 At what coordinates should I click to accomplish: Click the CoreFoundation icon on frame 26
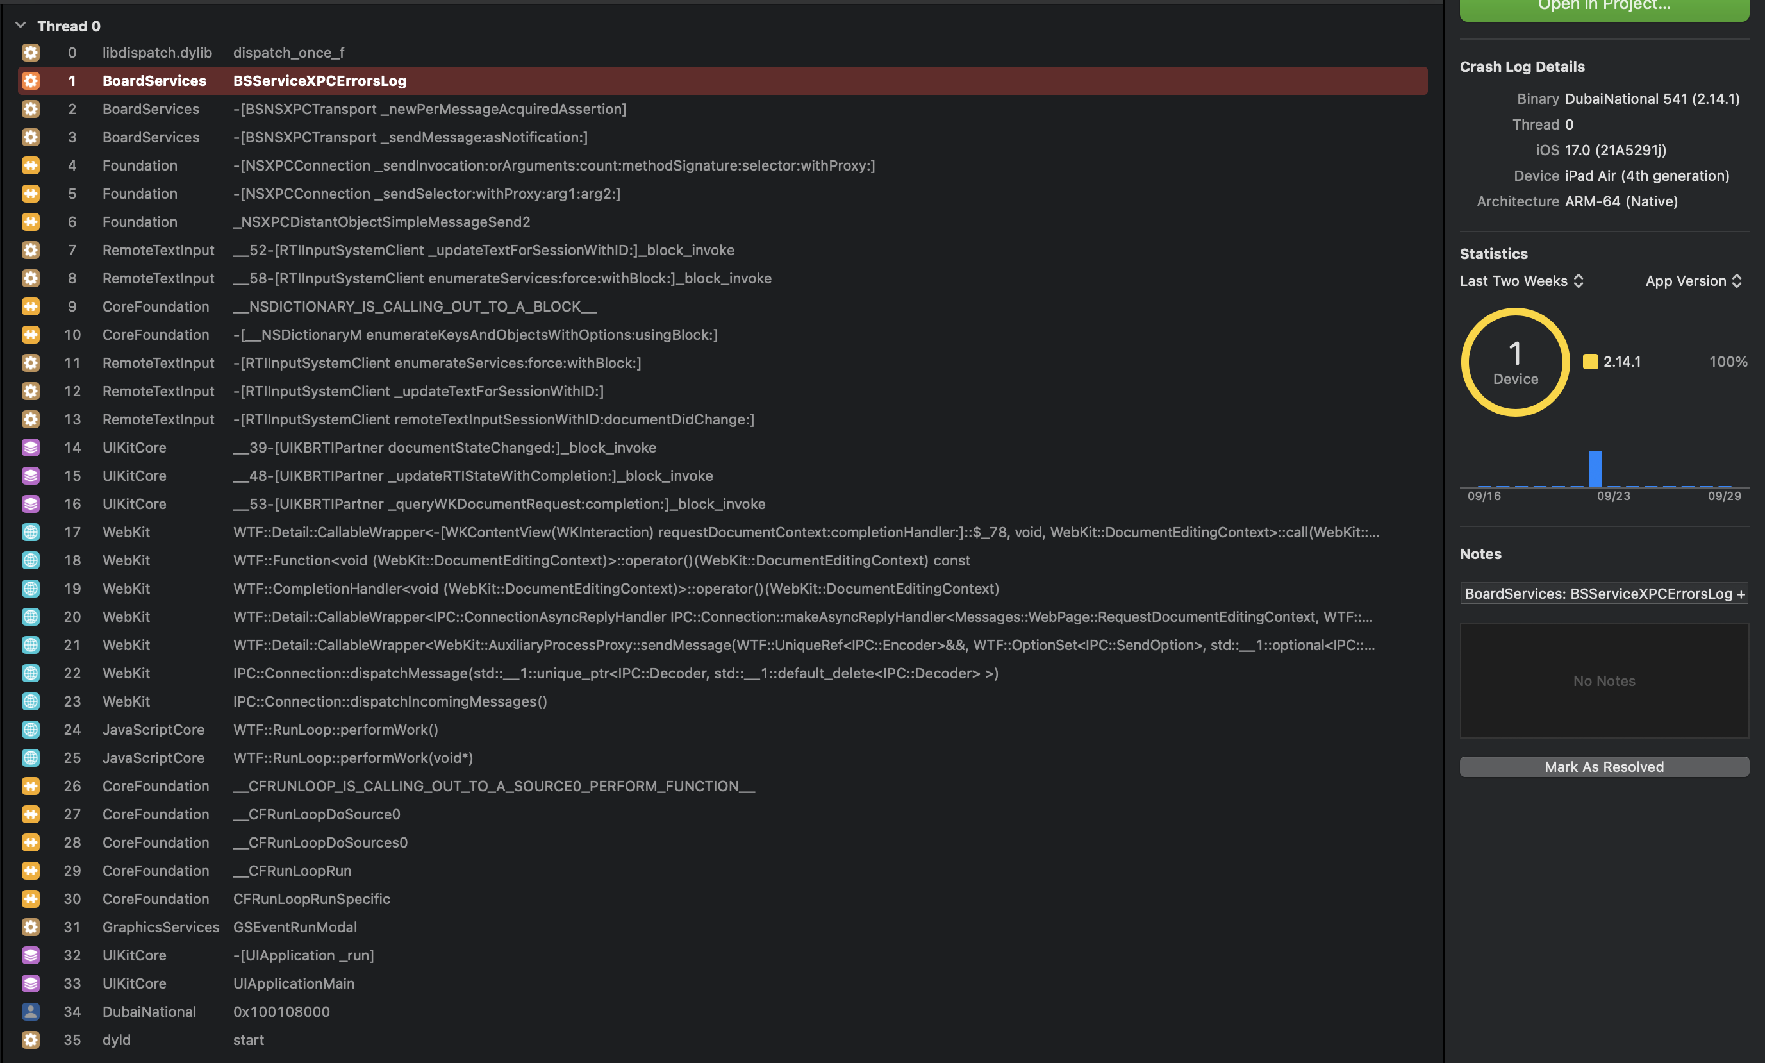pos(30,786)
